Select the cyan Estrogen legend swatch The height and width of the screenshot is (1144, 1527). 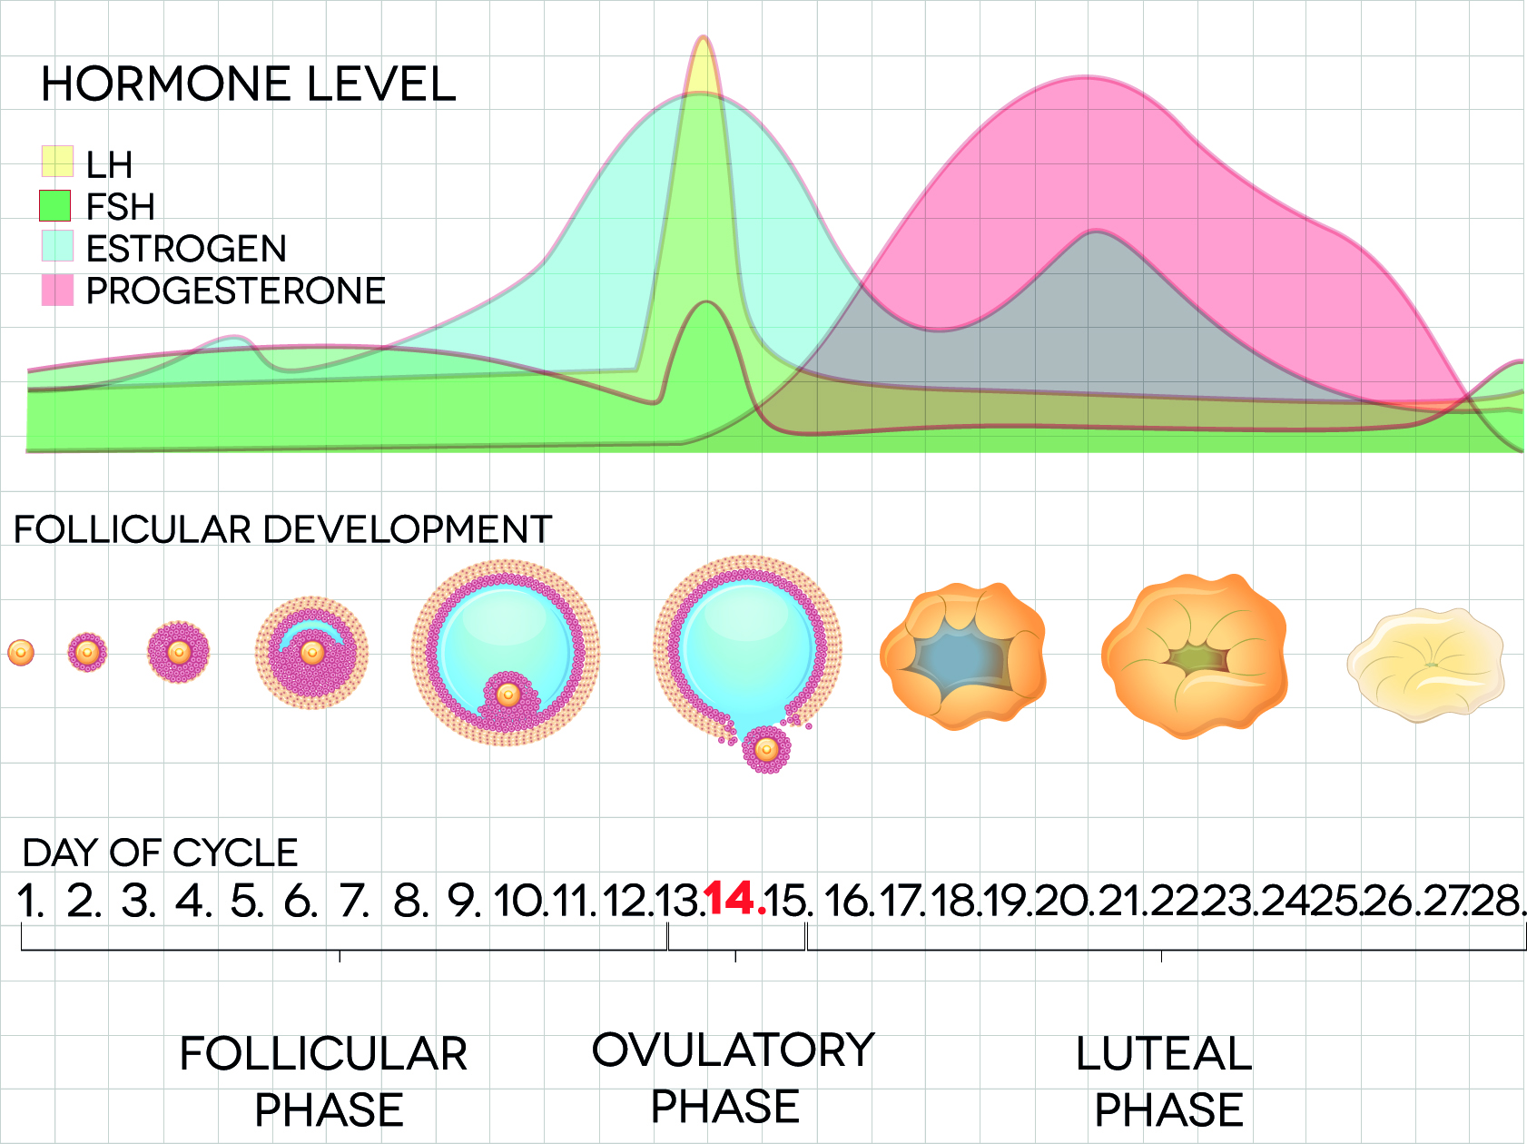[x=57, y=247]
